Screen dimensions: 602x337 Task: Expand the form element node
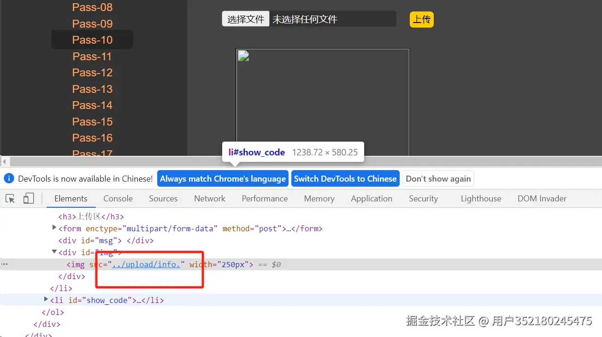[x=54, y=228]
